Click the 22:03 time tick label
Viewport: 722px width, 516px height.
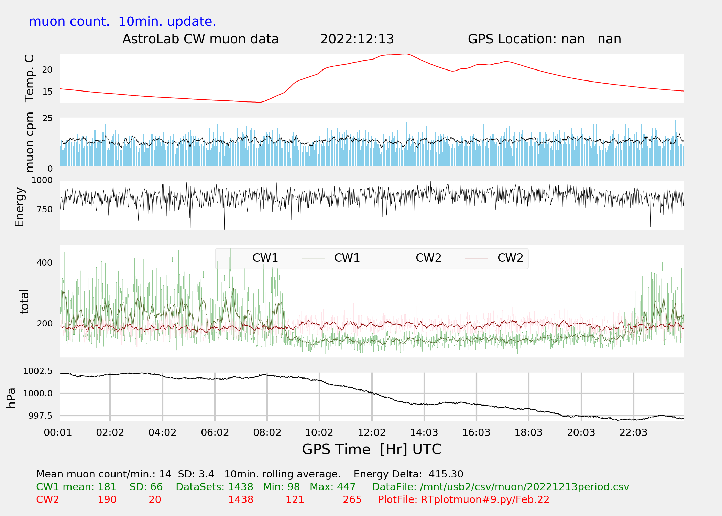633,432
